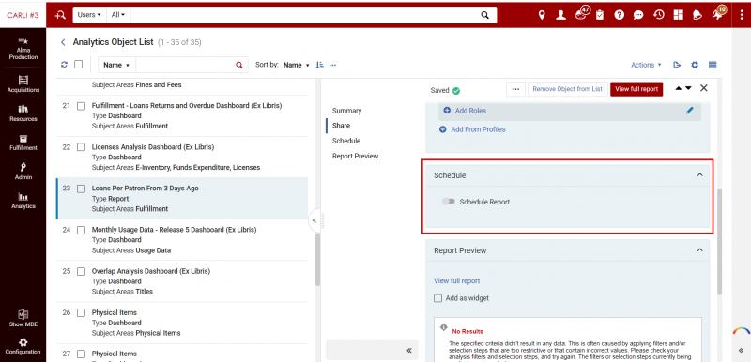
Task: Click the export list icon next to Actions
Action: (677, 65)
